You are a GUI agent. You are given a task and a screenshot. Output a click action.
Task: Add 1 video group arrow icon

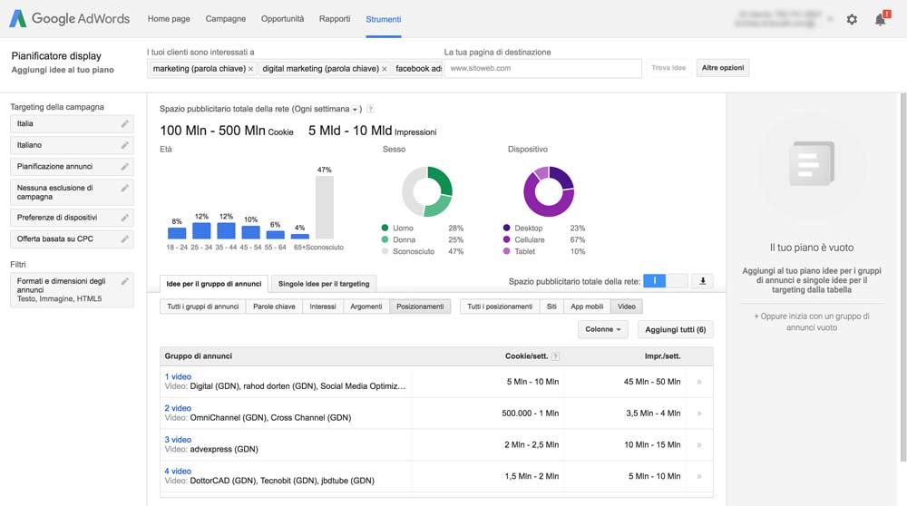(699, 382)
